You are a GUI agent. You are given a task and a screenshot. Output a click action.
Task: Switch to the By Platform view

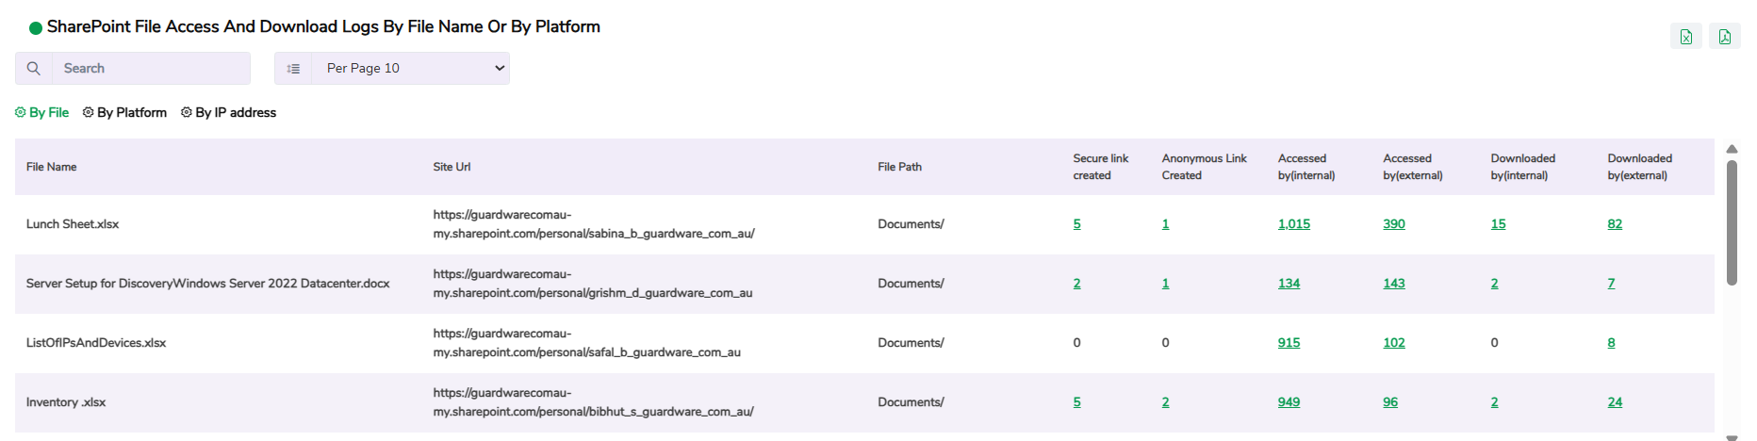coord(125,113)
